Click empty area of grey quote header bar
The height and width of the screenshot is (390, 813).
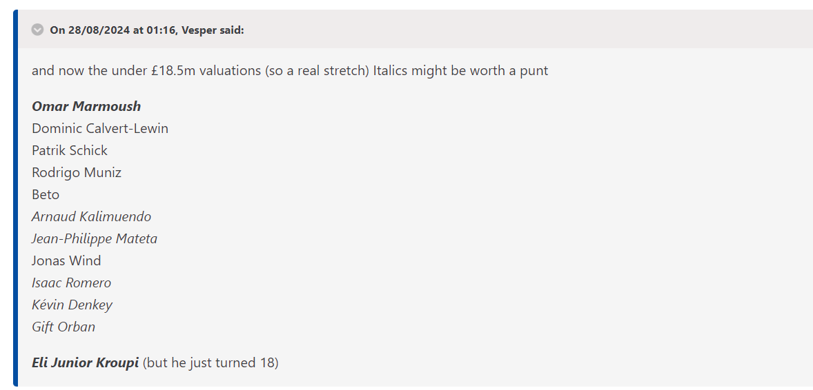[x=518, y=30]
